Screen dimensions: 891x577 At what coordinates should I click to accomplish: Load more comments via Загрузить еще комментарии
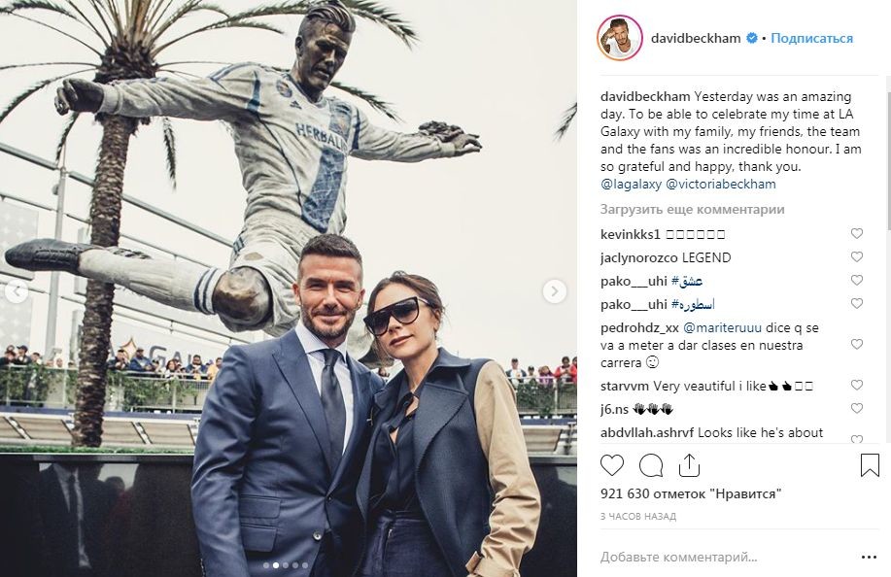pos(692,209)
